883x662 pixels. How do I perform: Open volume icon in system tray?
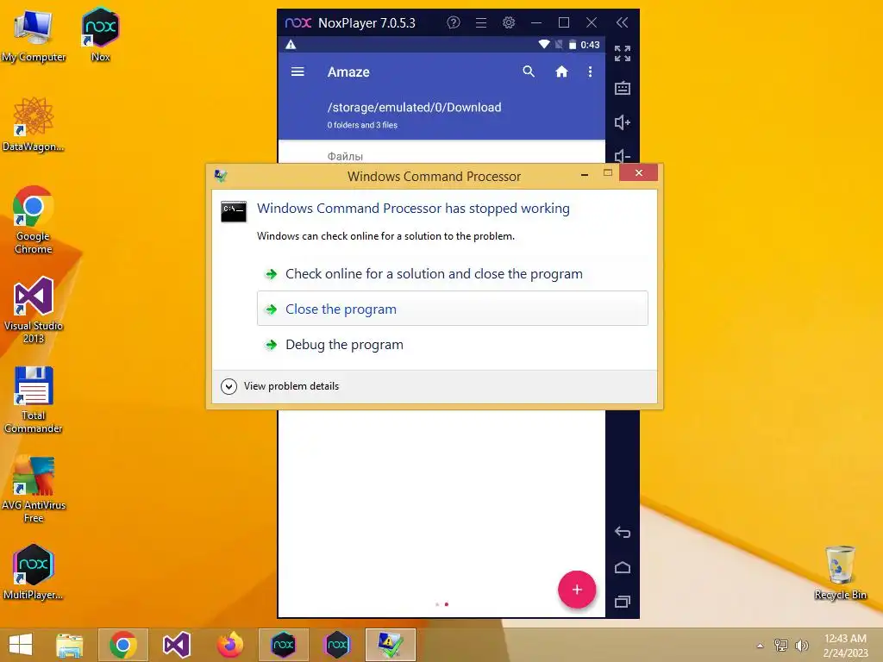coord(801,645)
